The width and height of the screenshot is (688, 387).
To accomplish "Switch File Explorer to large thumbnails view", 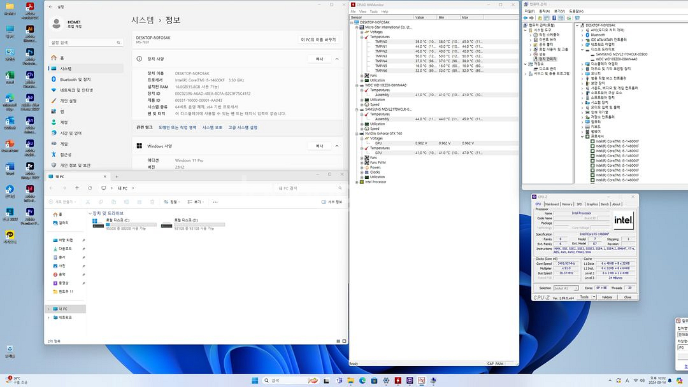I will tap(344, 341).
